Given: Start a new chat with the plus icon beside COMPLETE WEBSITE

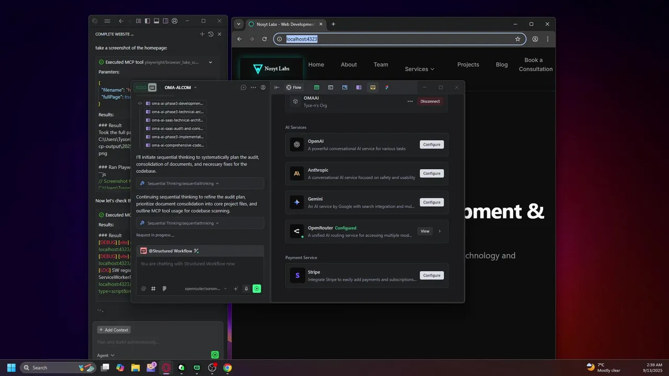Looking at the screenshot, I should (x=202, y=34).
